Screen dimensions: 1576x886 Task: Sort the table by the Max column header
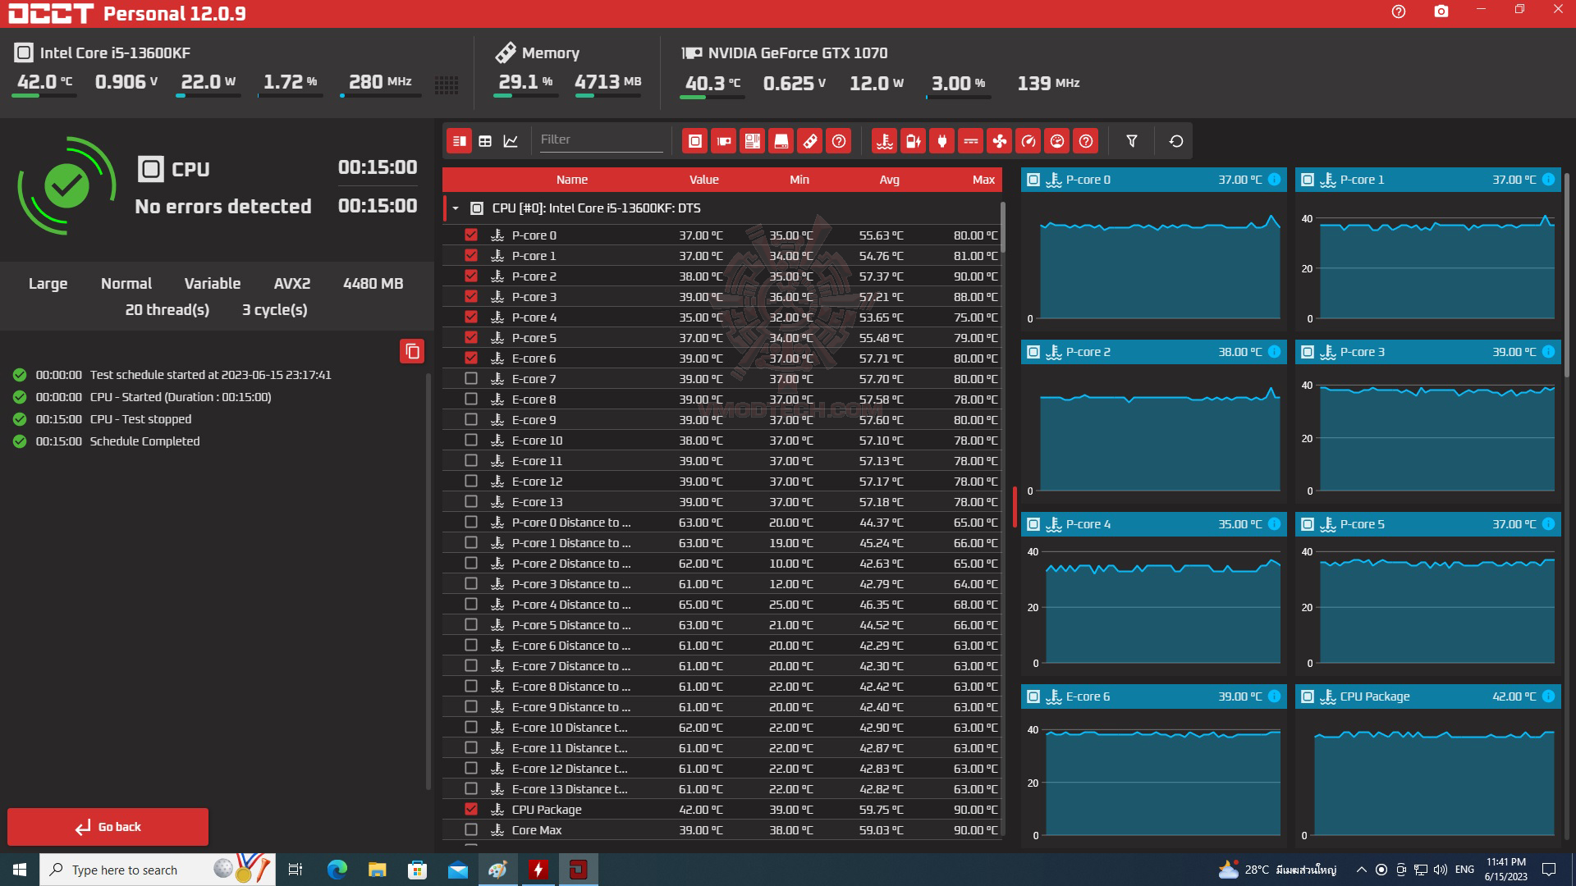(983, 180)
